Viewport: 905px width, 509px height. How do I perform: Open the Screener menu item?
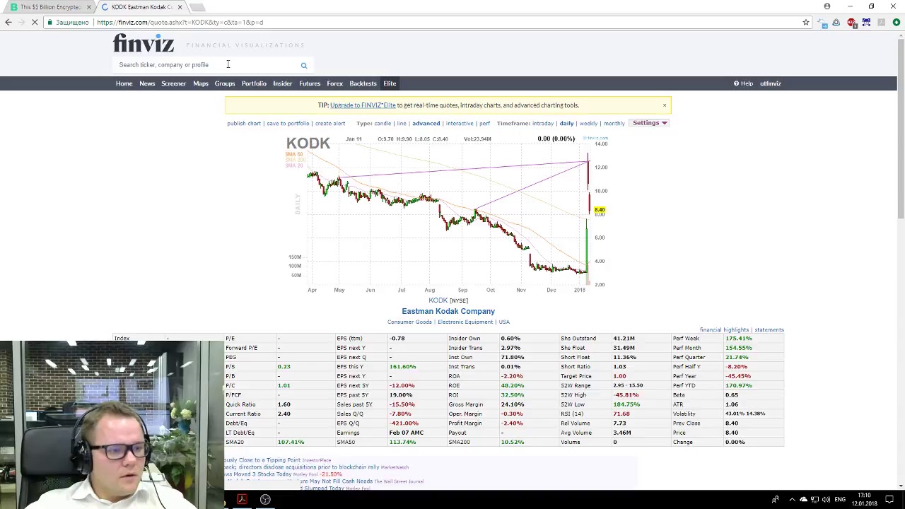coord(173,83)
